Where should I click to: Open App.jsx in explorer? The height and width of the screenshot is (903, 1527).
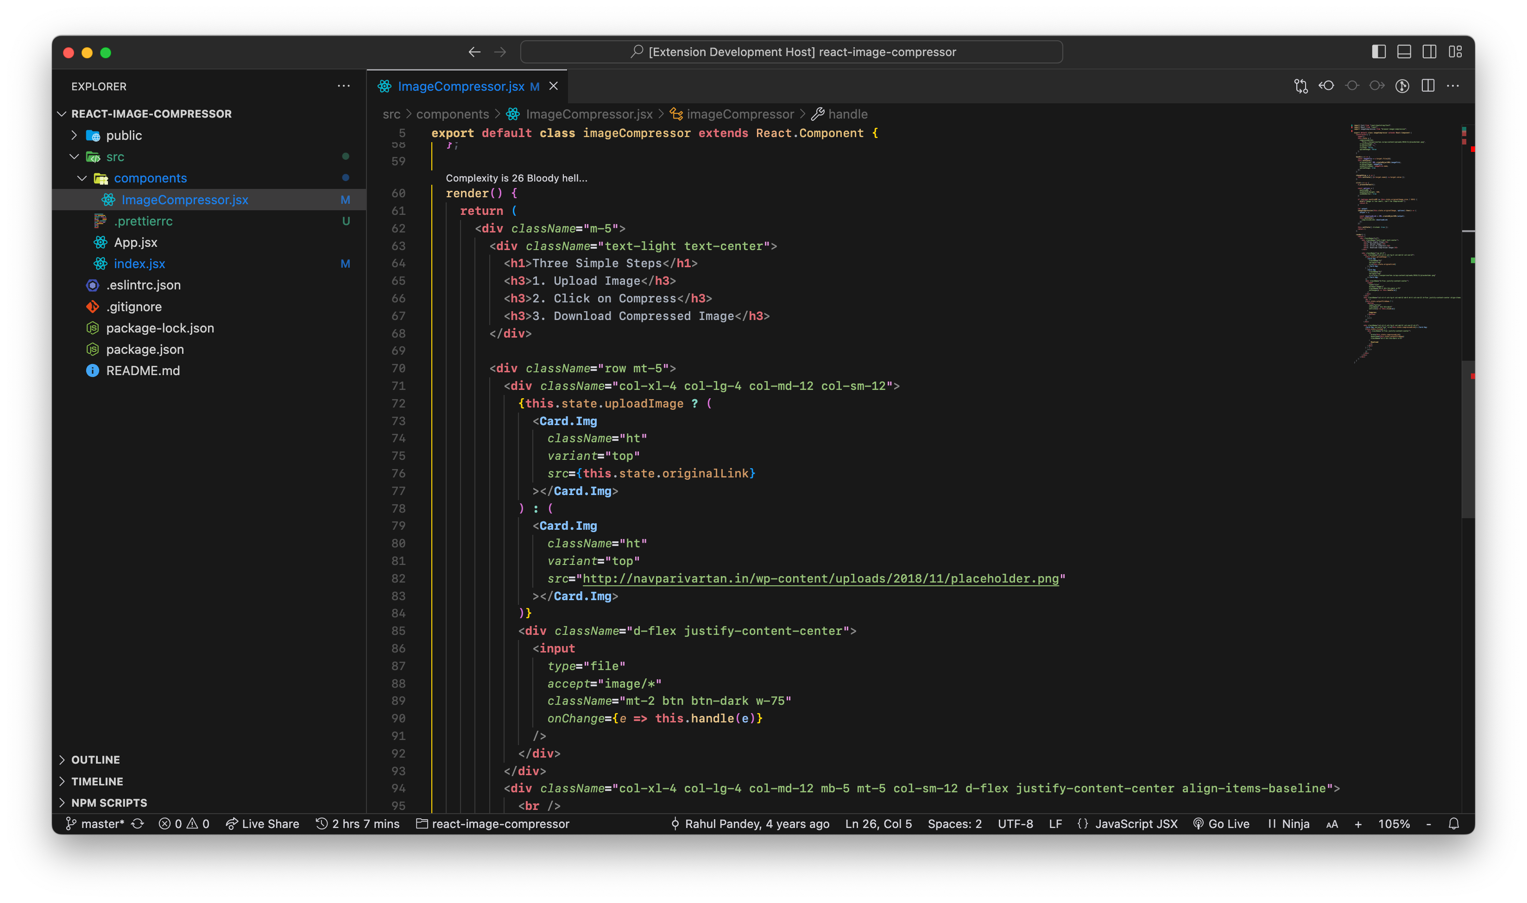pos(209,242)
